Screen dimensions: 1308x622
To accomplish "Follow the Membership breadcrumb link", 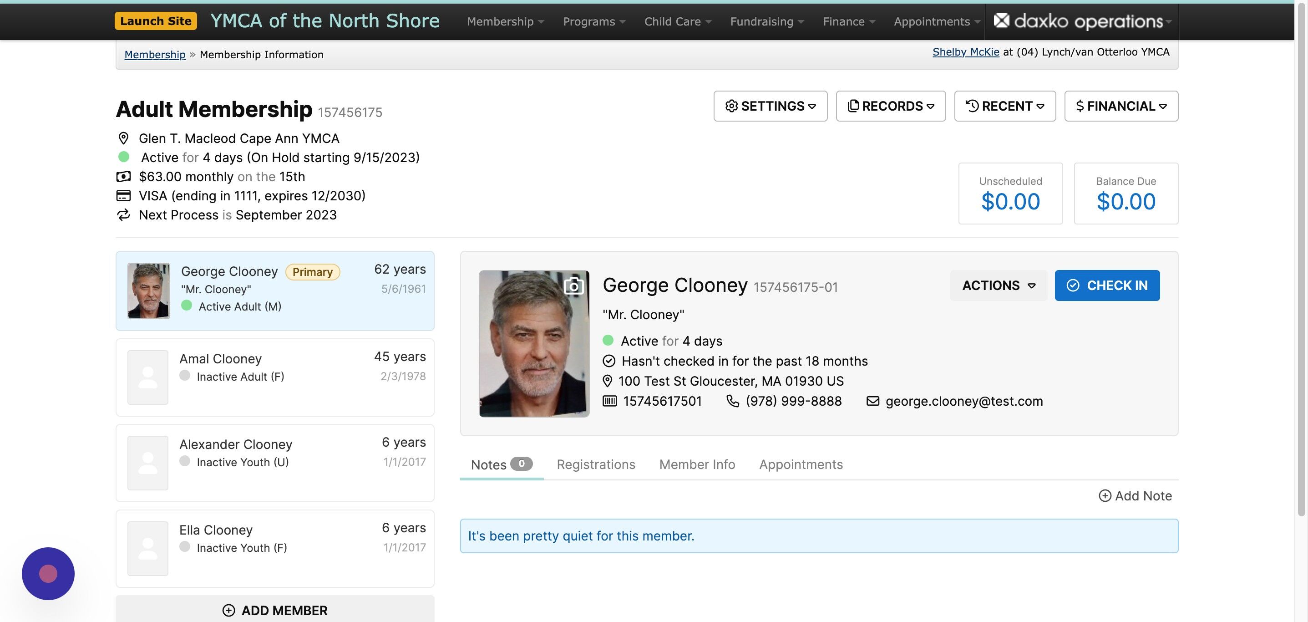I will [155, 54].
